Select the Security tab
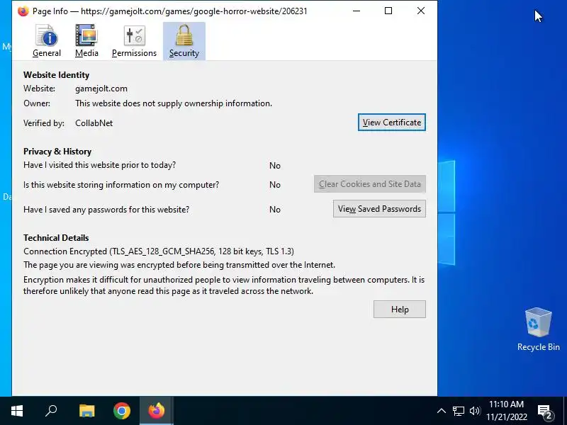The image size is (567, 425). (x=184, y=41)
